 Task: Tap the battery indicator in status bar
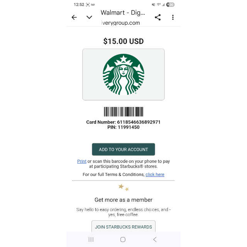[170, 5]
